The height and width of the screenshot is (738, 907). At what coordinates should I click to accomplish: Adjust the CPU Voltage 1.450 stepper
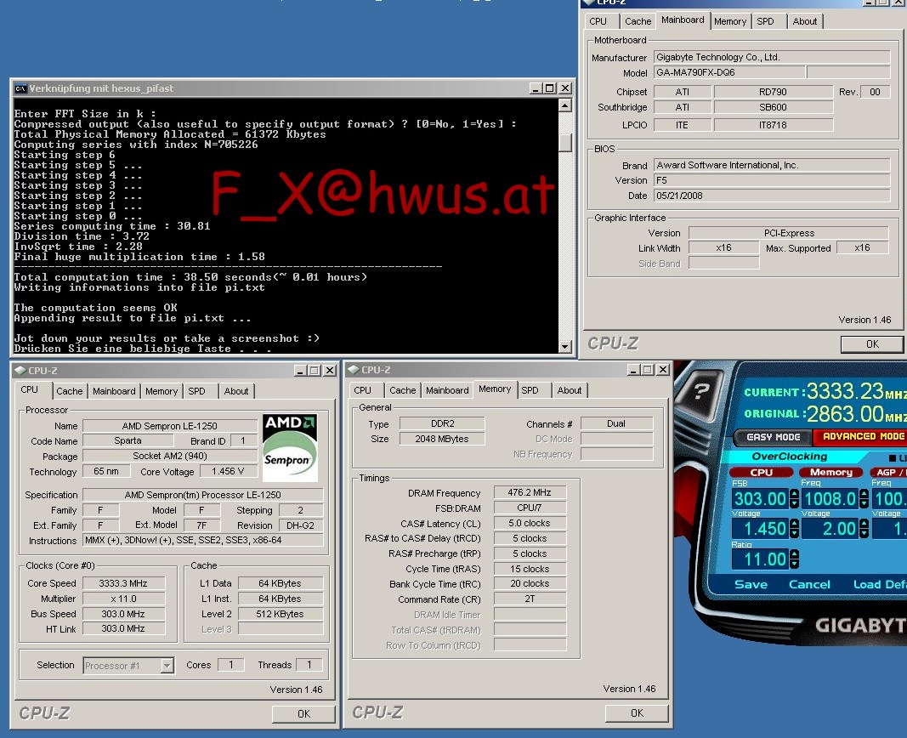794,528
